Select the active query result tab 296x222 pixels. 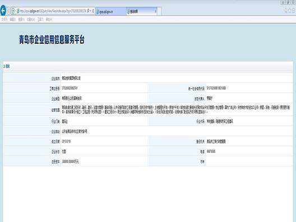pos(142,11)
